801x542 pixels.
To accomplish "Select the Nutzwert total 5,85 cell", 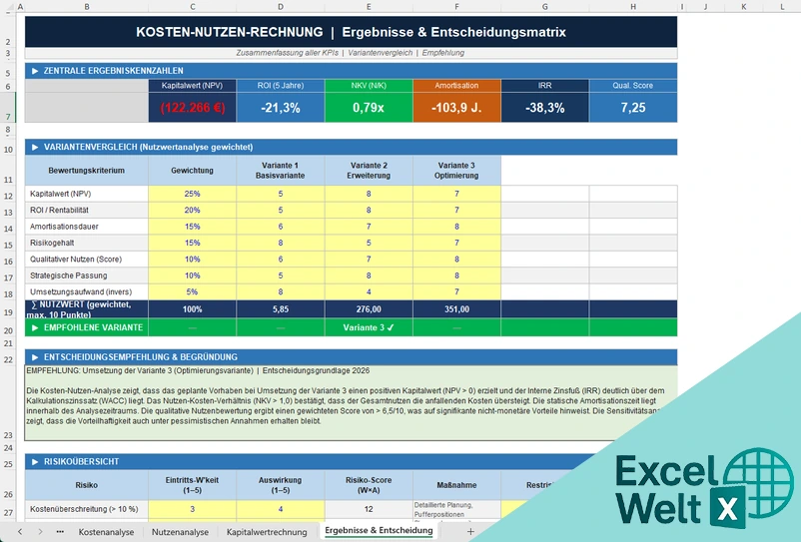I will [281, 309].
